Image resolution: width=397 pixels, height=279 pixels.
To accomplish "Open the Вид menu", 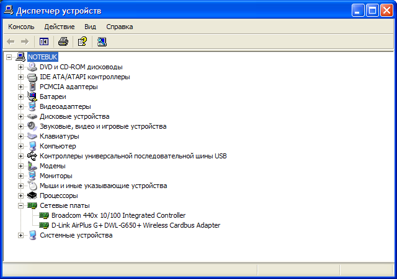I will [90, 27].
